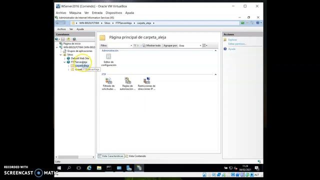Click the blue help icon beside Ayuda action
320x180 pixels.
pyautogui.click(x=225, y=49)
